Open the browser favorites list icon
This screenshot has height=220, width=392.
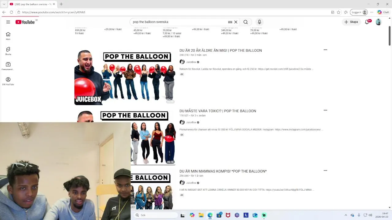point(346,12)
